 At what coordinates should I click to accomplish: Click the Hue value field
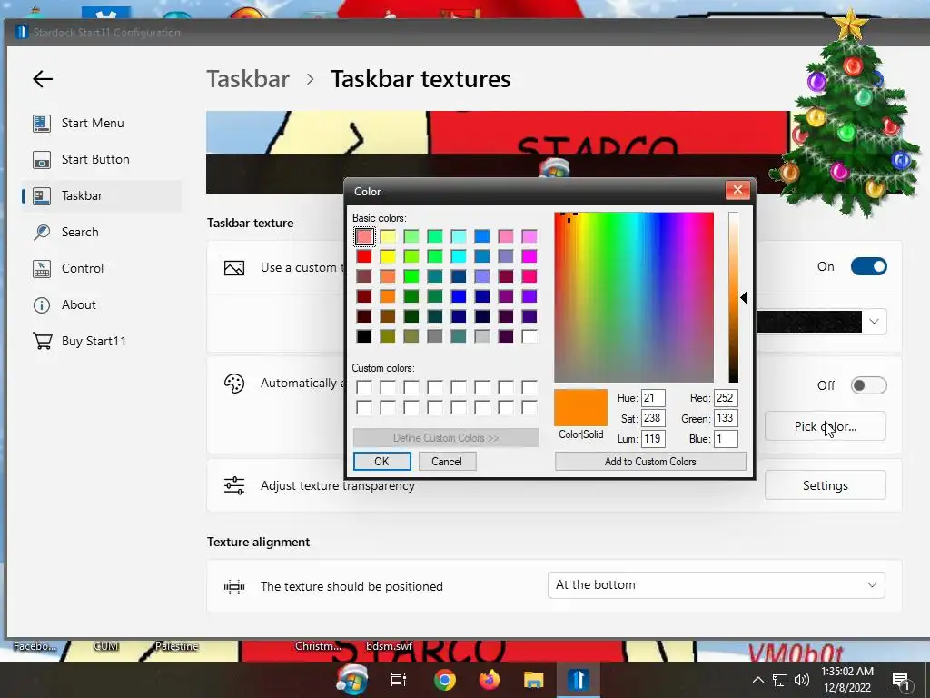pyautogui.click(x=653, y=398)
